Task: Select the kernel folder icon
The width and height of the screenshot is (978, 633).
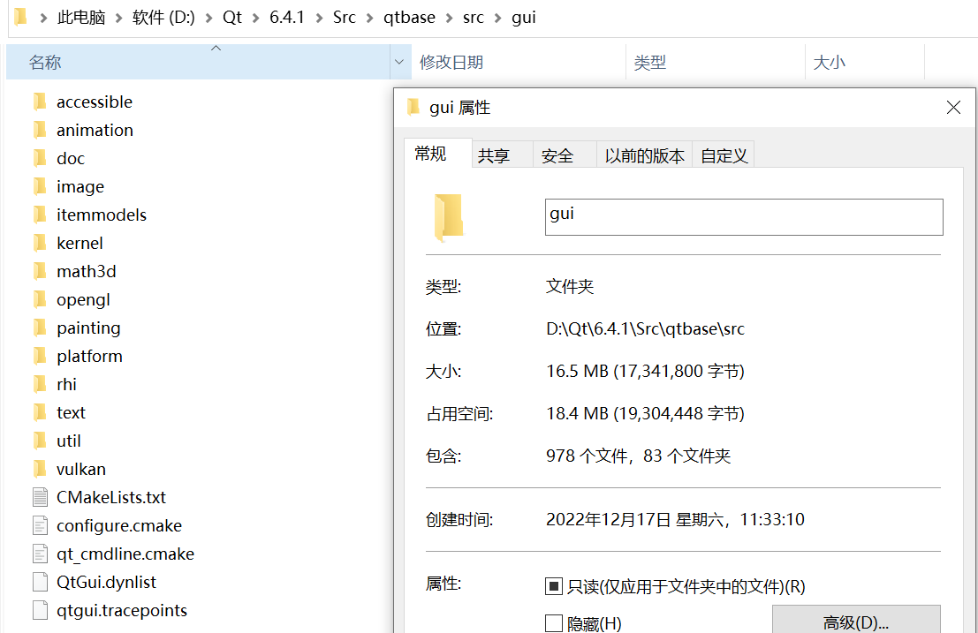Action: pyautogui.click(x=40, y=244)
